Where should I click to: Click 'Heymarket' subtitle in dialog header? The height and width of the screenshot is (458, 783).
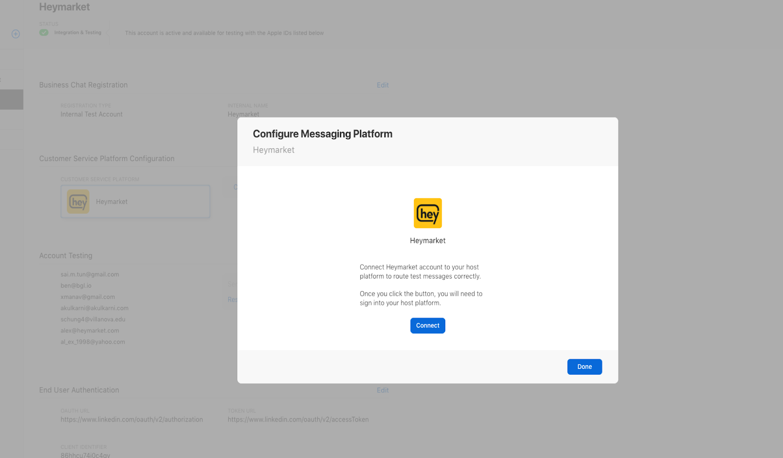point(274,150)
